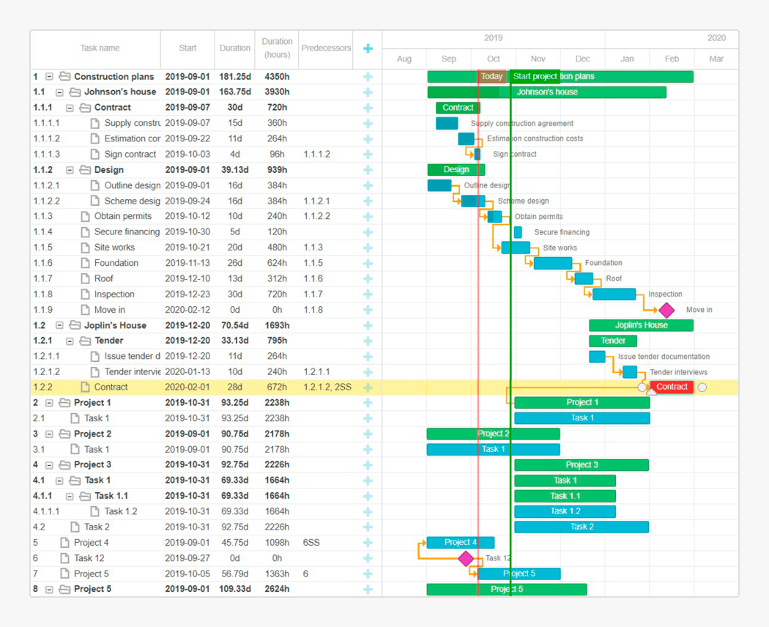Click plus icon on Obtain permits row
This screenshot has height=627, width=769.
(x=368, y=217)
